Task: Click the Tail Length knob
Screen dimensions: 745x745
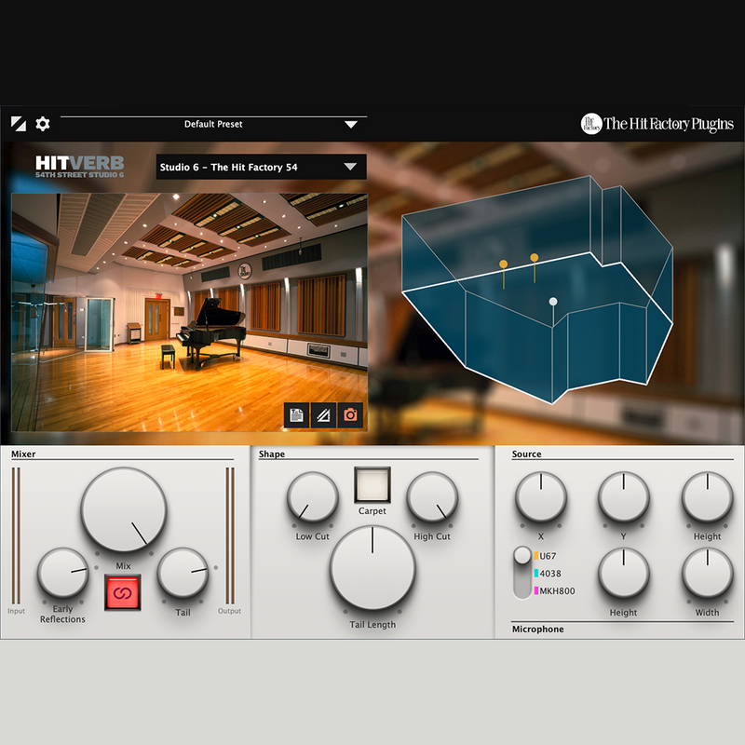Action: (x=372, y=567)
